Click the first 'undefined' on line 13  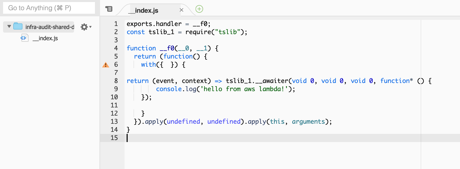click(184, 121)
